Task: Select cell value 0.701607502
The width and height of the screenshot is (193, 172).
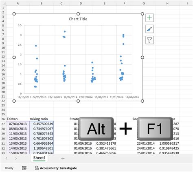Action: tap(42, 139)
